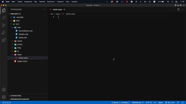The width and height of the screenshot is (186, 104).
Task: Open the Apple menu
Action: tap(3, 2)
